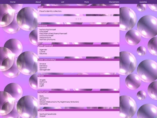Viewport: 157px width, 118px height.
Task: View the Updates page
Action: pos(143,2)
